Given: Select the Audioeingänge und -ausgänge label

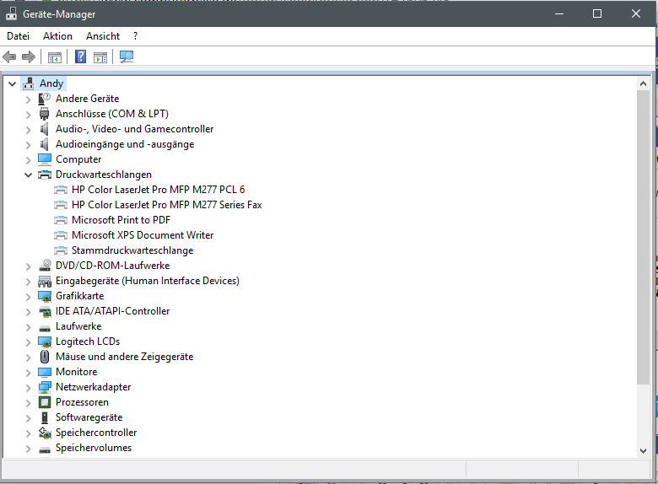Looking at the screenshot, I should pyautogui.click(x=125, y=144).
